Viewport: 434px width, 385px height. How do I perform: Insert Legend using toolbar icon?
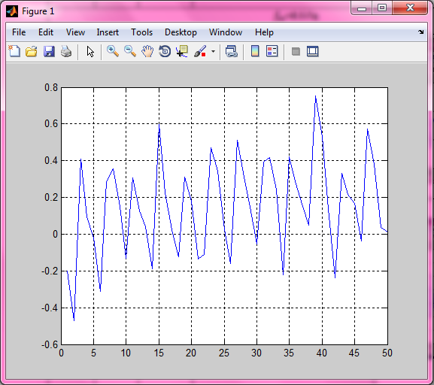[x=272, y=51]
